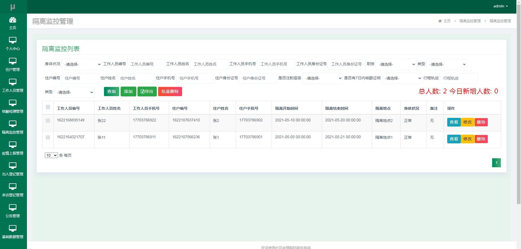521x249 pixels.
Task: Click 修改 for the 张11 row
Action: (x=468, y=139)
